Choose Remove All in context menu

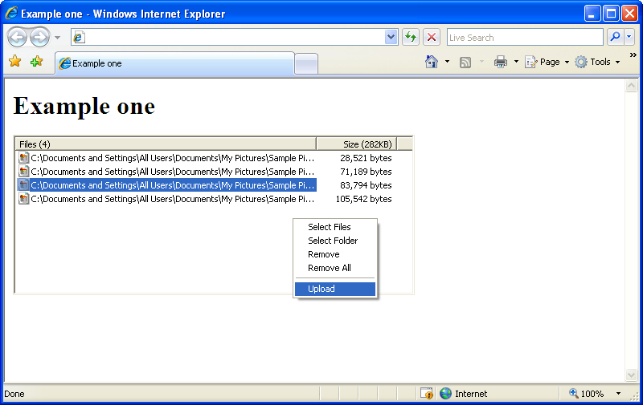(330, 268)
